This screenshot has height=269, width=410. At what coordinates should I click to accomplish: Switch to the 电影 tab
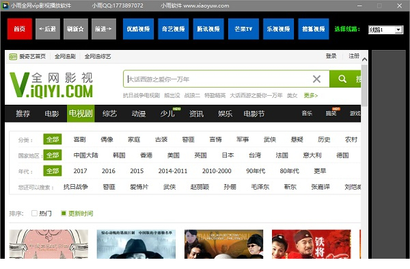(x=52, y=114)
